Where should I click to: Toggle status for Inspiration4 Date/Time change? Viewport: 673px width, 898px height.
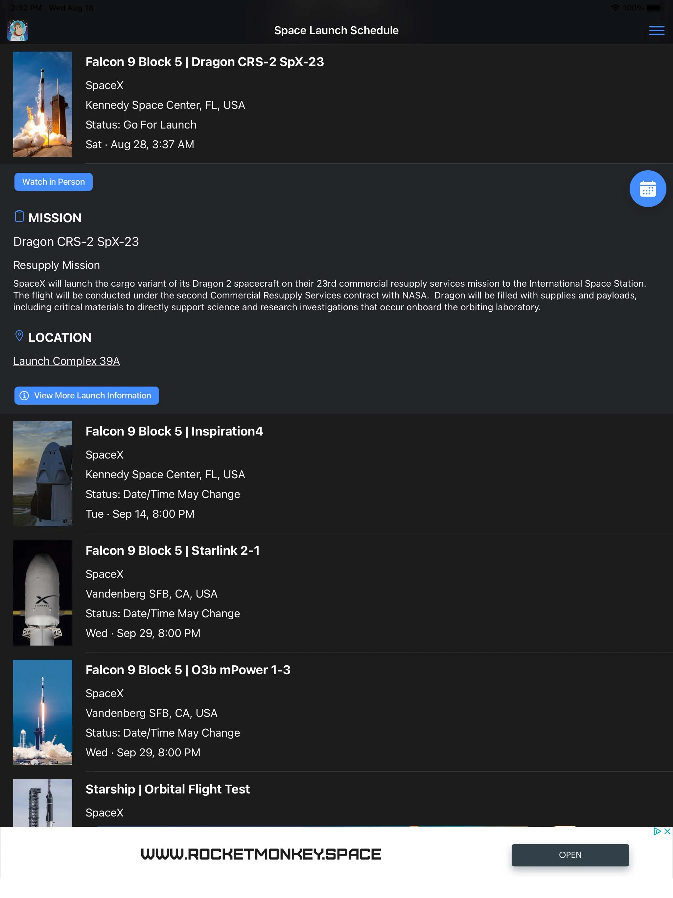163,494
